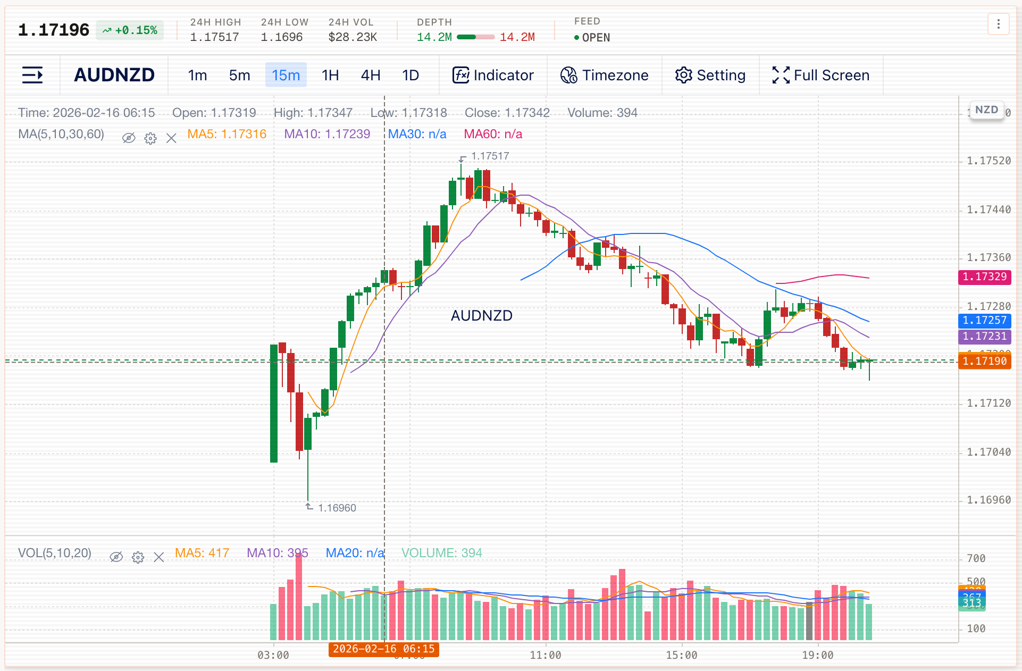Remove the VOL indicator with the X
The width and height of the screenshot is (1022, 671).
click(158, 557)
